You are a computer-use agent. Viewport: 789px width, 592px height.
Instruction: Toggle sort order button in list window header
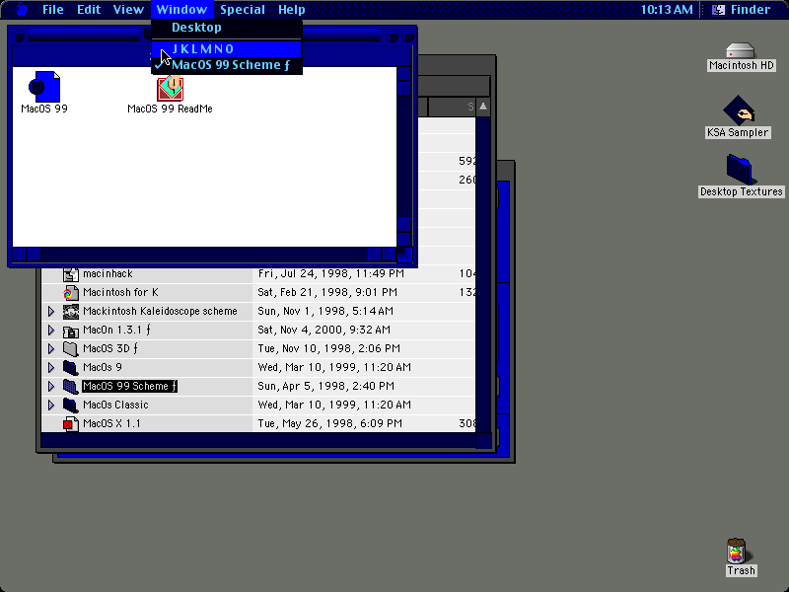pos(483,107)
